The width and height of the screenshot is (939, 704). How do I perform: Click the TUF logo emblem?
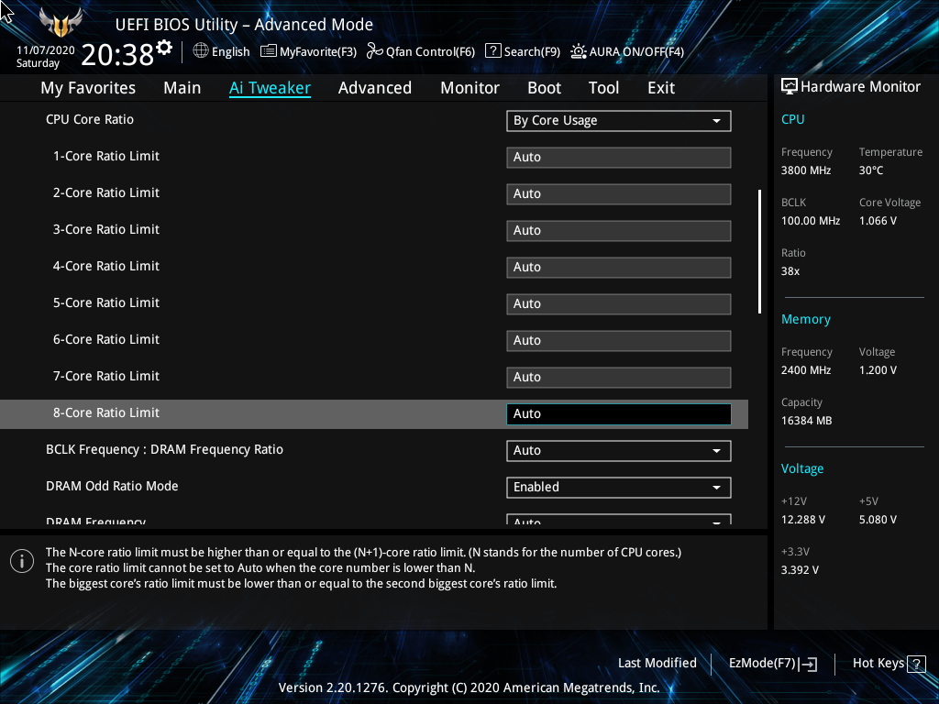click(x=61, y=23)
